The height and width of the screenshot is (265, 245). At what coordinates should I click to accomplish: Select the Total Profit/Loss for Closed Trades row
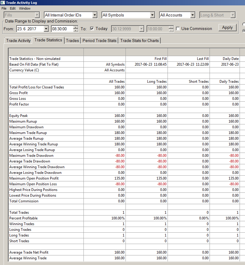pyautogui.click(x=124, y=87)
